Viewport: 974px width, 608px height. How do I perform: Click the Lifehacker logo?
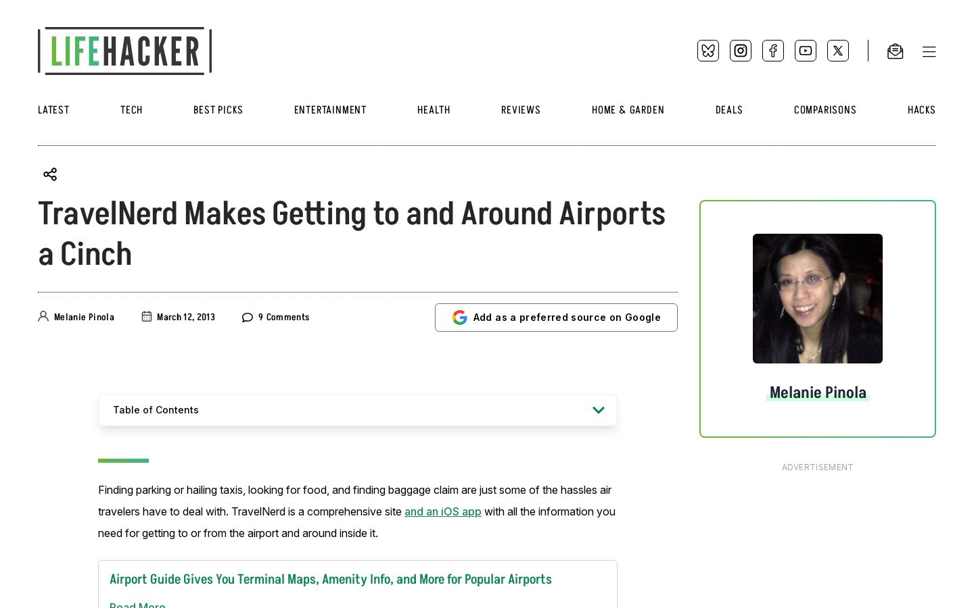[125, 51]
